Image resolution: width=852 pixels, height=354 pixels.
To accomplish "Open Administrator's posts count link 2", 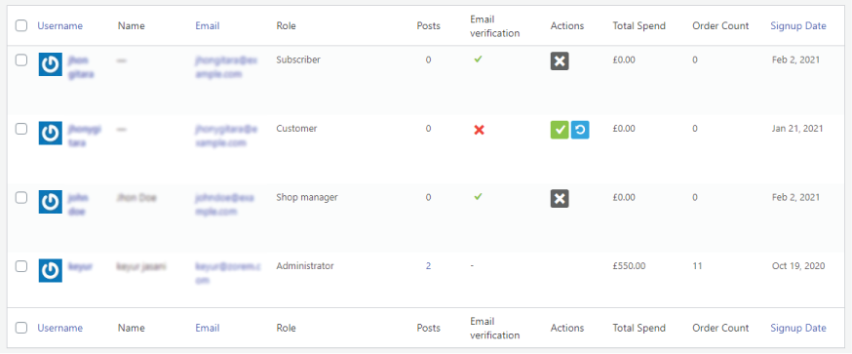I will click(428, 266).
